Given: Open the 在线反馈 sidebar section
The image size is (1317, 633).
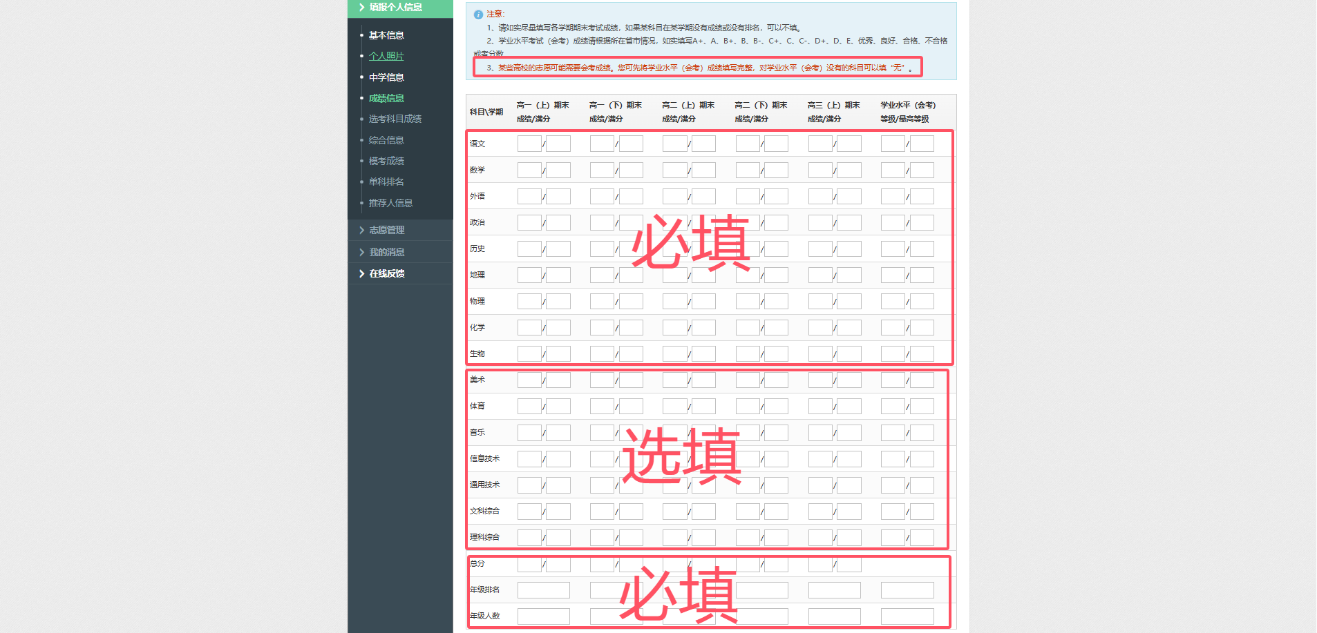Looking at the screenshot, I should 386,273.
